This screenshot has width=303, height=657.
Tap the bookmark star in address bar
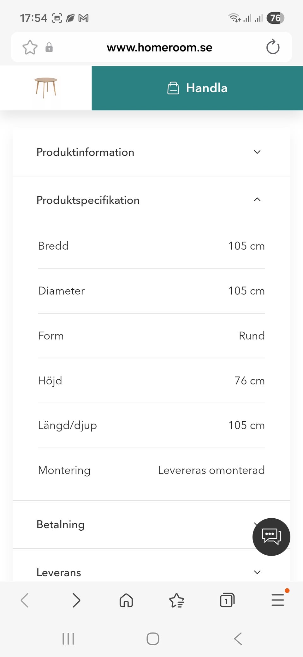[30, 47]
